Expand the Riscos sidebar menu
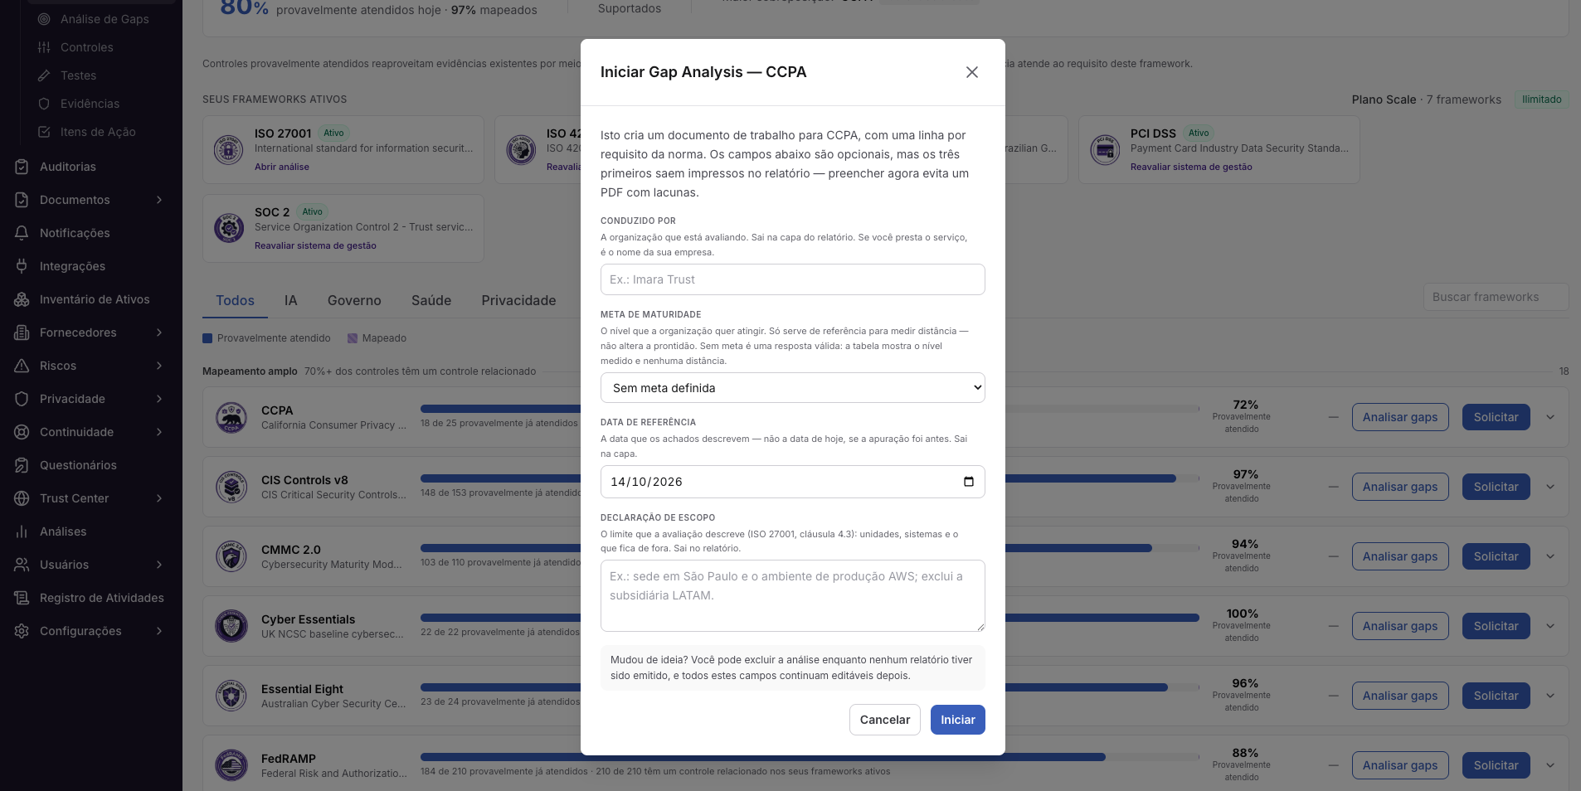 coord(159,366)
